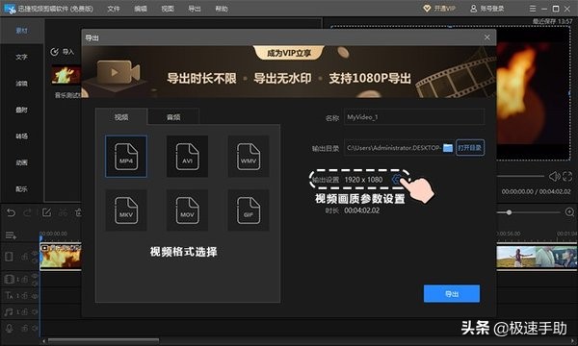Click the 输出目录 path field

(x=393, y=148)
